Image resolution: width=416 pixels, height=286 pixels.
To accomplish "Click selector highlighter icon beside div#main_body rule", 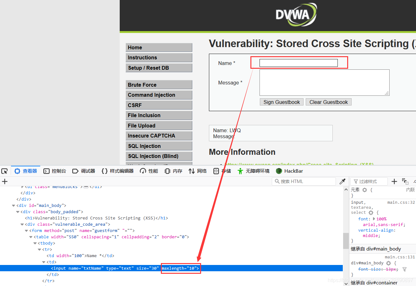I will [388, 263].
